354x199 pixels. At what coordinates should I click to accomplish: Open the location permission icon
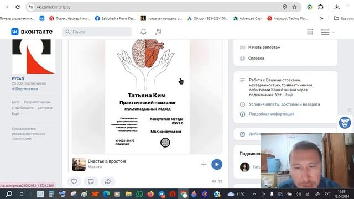pyautogui.click(x=285, y=7)
